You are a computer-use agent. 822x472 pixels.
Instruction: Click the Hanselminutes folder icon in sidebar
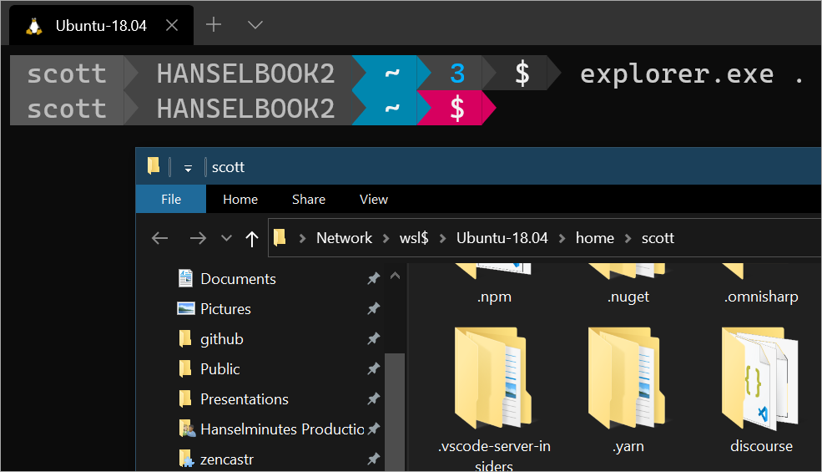pos(187,429)
